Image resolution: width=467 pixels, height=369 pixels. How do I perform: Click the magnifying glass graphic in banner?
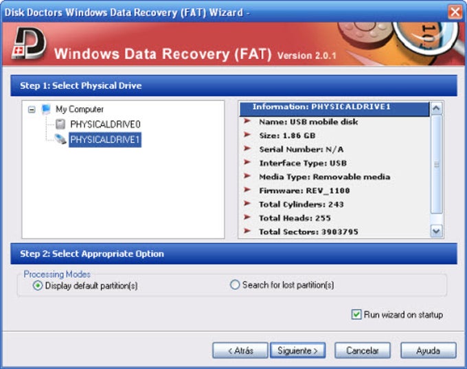426,38
